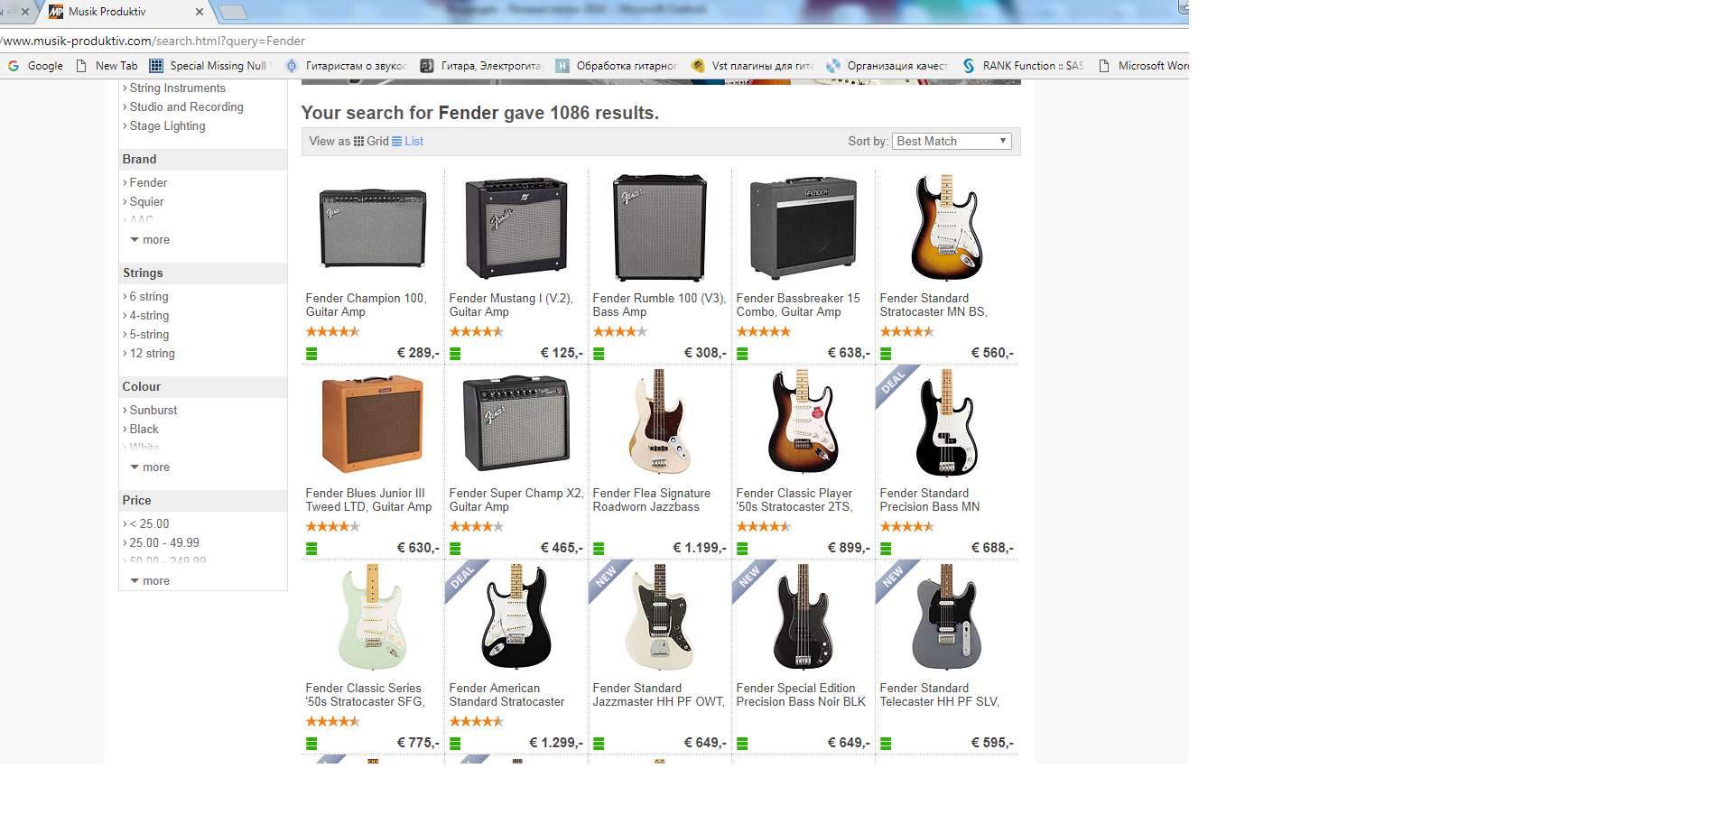This screenshot has width=1728, height=833.
Task: Open Организация качества bookmark
Action: (888, 66)
